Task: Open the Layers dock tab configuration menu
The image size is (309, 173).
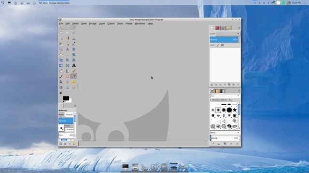Action: pos(239,28)
